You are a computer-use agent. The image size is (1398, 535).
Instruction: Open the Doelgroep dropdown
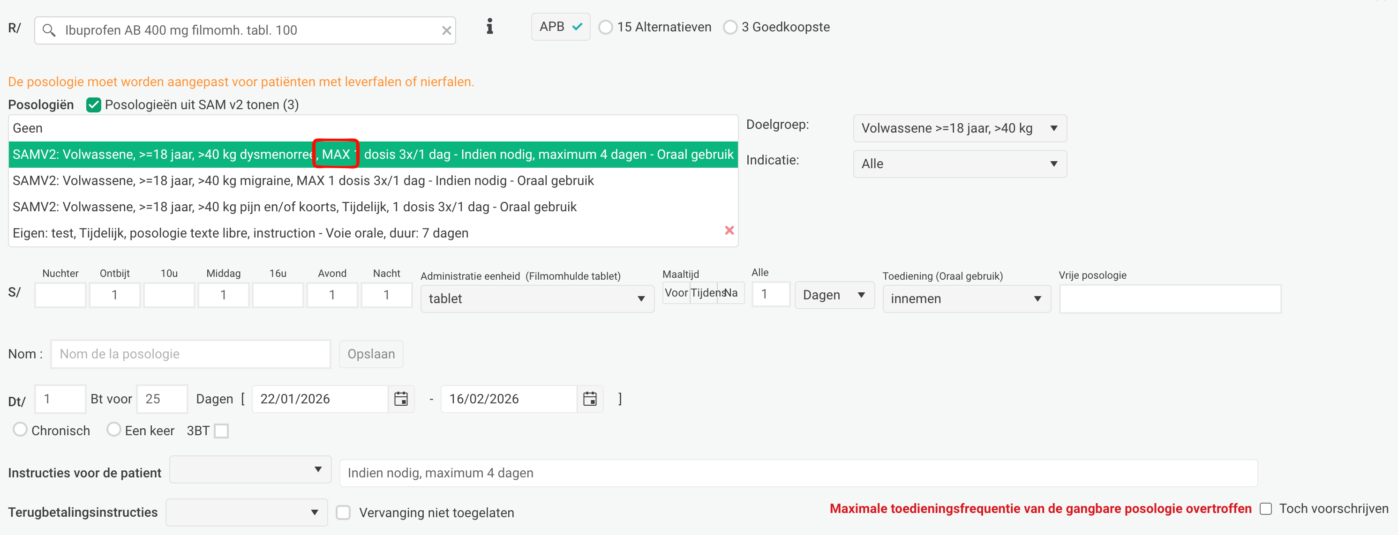[959, 128]
